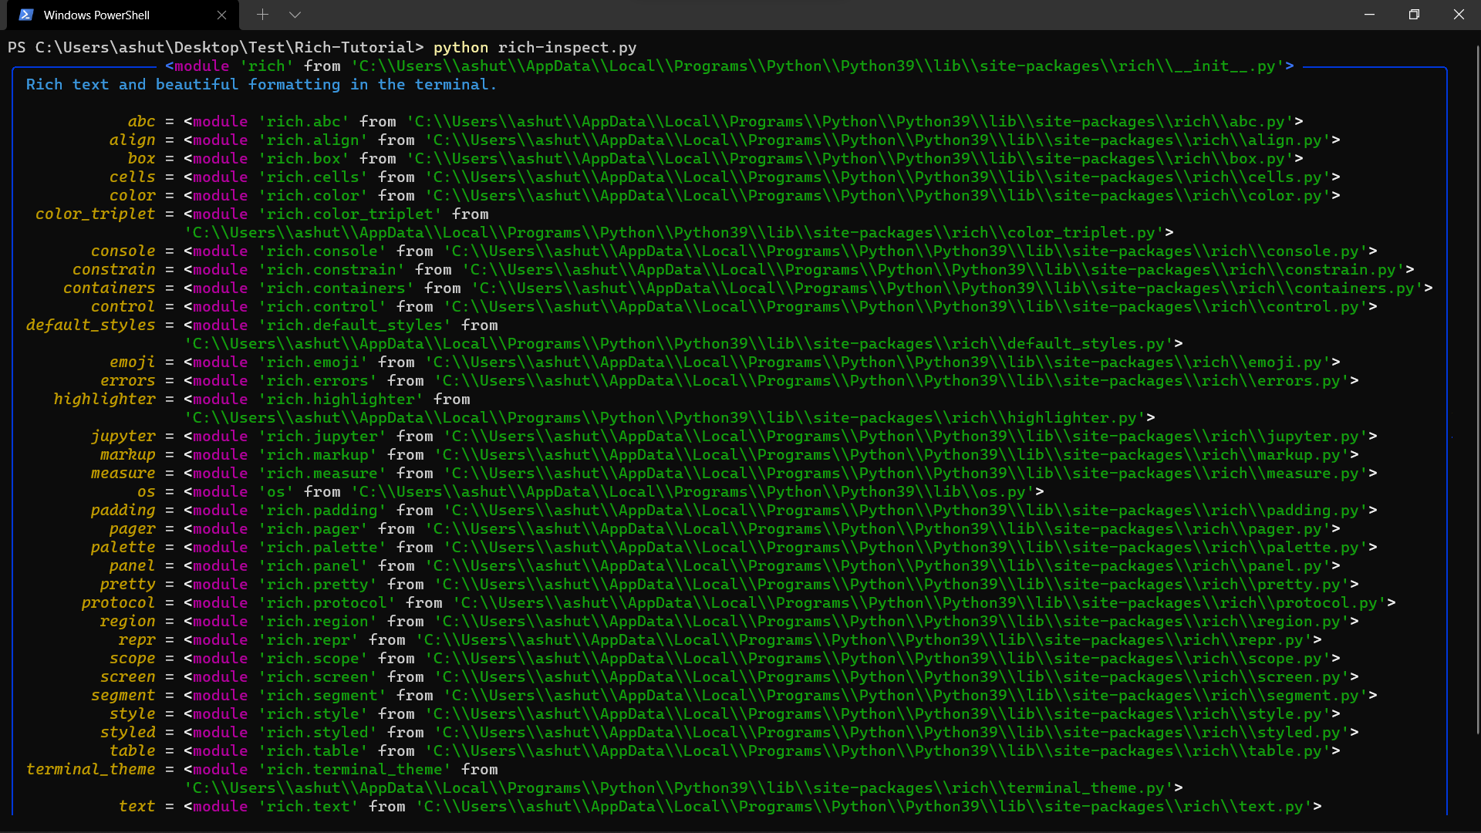Click the 'errors' attribute name

127,381
